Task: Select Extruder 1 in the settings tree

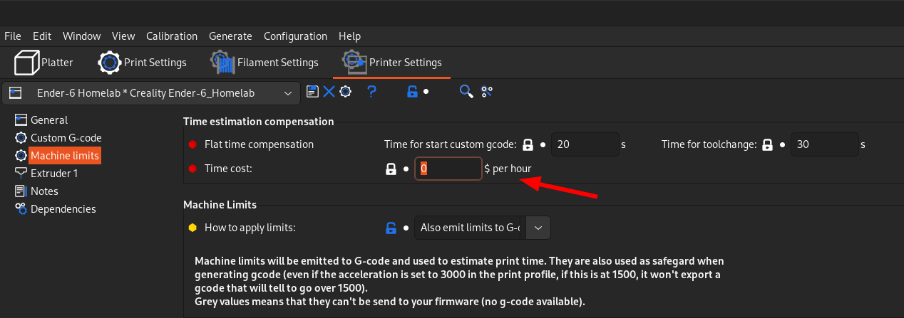Action: click(54, 173)
